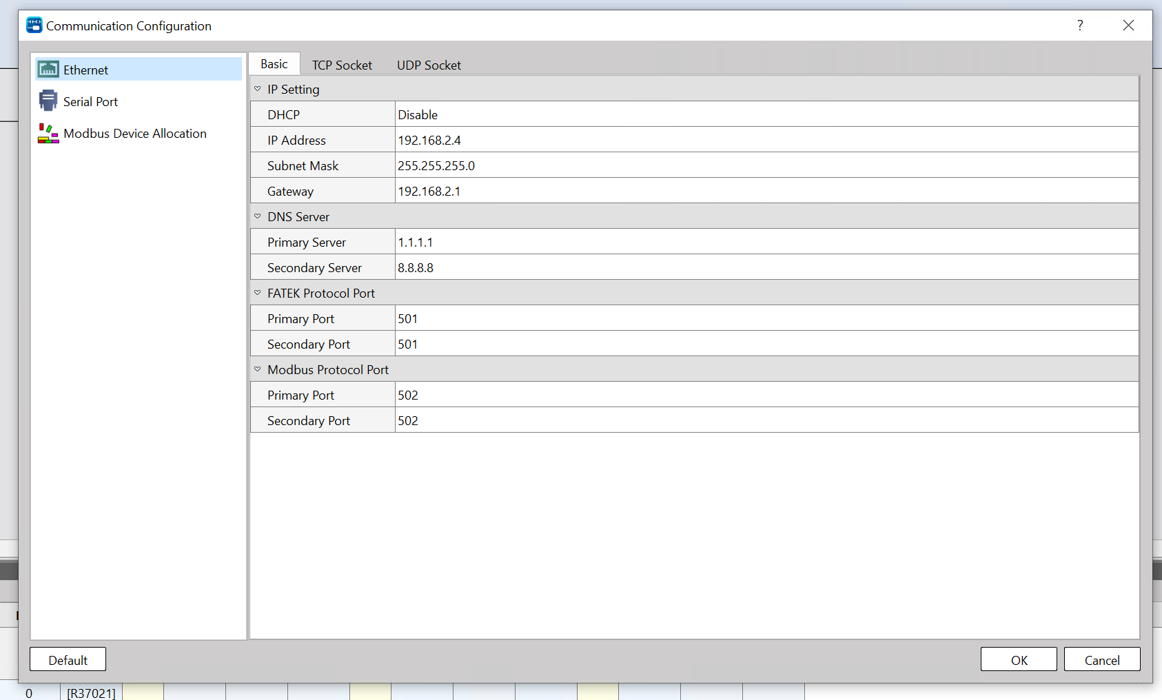Open the DHCP value field showing Disable
Image resolution: width=1162 pixels, height=700 pixels.
[x=766, y=114]
